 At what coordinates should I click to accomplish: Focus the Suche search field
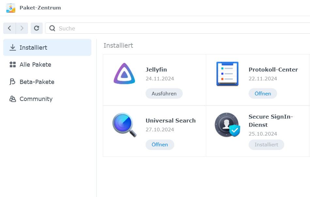[177, 28]
